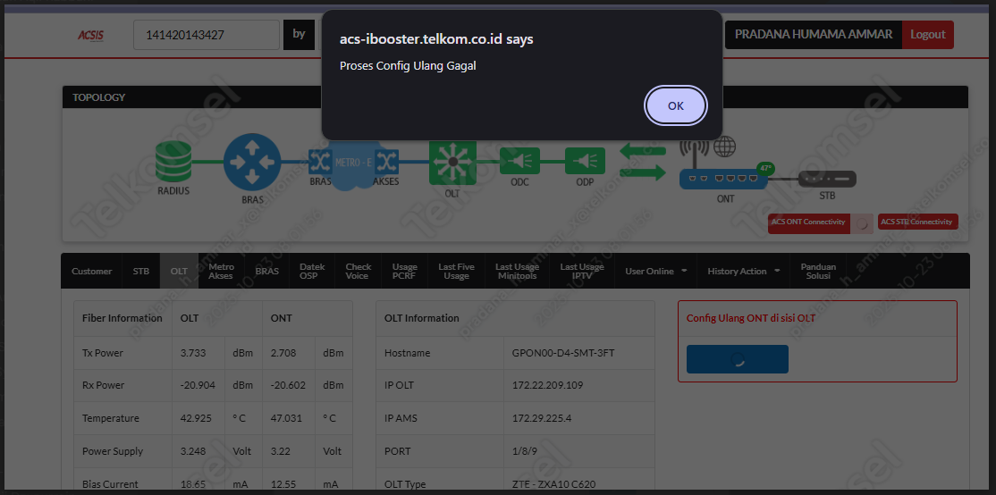Click OLT Tx Power value 3.733
The width and height of the screenshot is (996, 495).
[193, 352]
